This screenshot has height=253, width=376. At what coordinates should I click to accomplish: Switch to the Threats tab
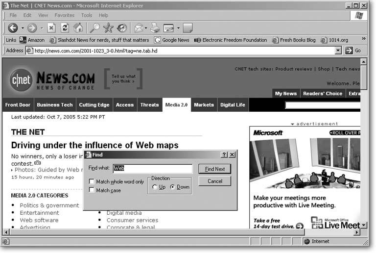150,105
